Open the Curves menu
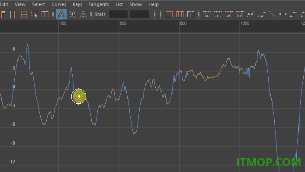 point(59,4)
